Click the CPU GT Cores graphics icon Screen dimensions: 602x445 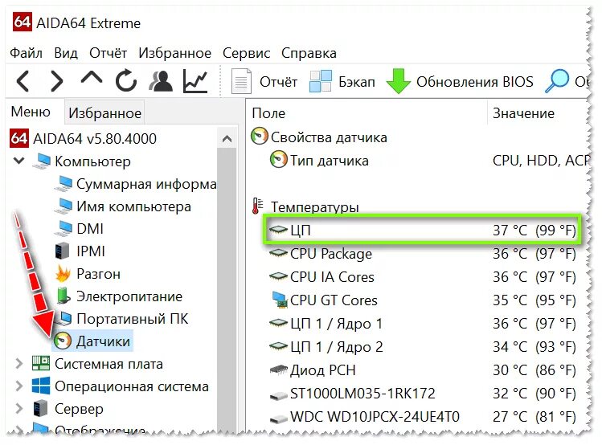point(279,300)
